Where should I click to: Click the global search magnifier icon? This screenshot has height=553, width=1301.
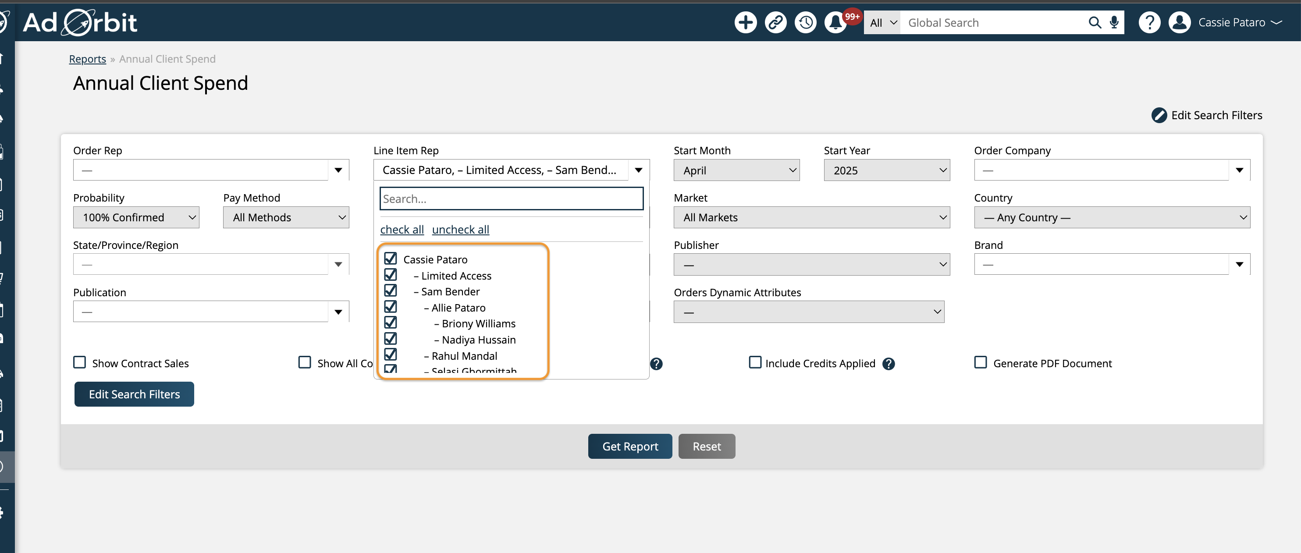[1094, 23]
